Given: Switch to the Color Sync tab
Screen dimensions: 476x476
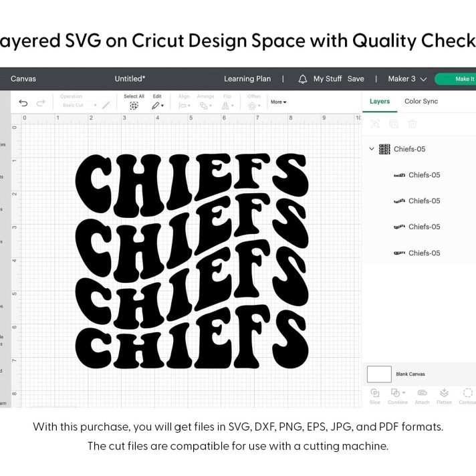Looking at the screenshot, I should pos(421,102).
